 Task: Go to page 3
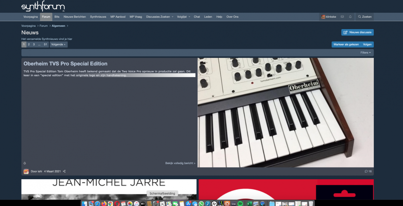point(34,44)
